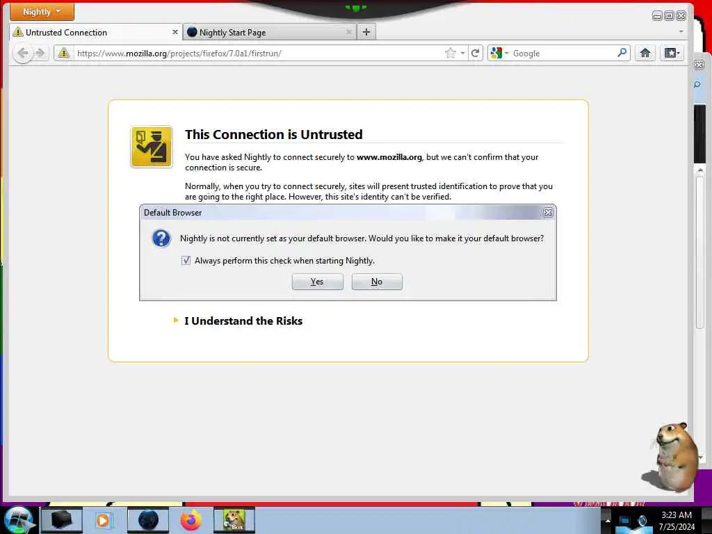Go forward with the forward arrow
The image size is (712, 534).
[x=40, y=53]
